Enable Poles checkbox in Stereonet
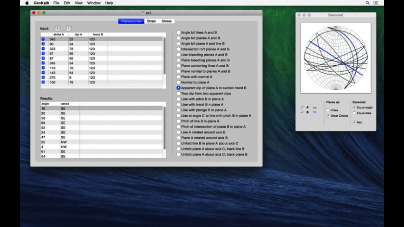This screenshot has width=404, height=227. 328,110
